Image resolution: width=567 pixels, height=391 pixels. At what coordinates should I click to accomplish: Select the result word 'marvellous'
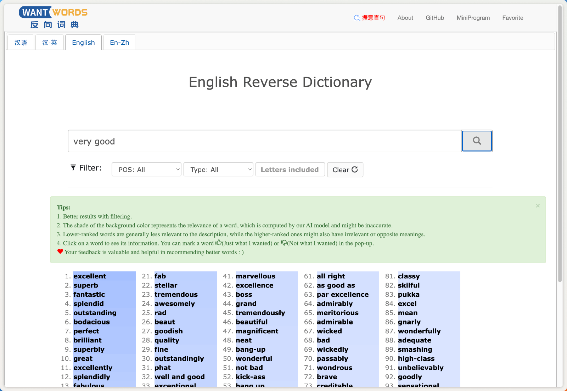point(255,276)
